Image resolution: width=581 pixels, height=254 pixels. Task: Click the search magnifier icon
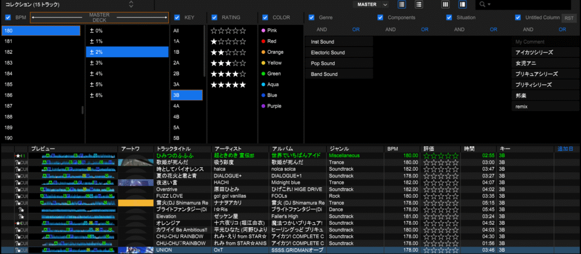tap(482, 5)
